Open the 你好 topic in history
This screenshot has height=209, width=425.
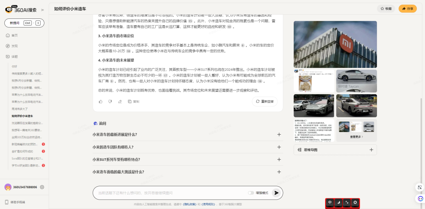(x=15, y=66)
